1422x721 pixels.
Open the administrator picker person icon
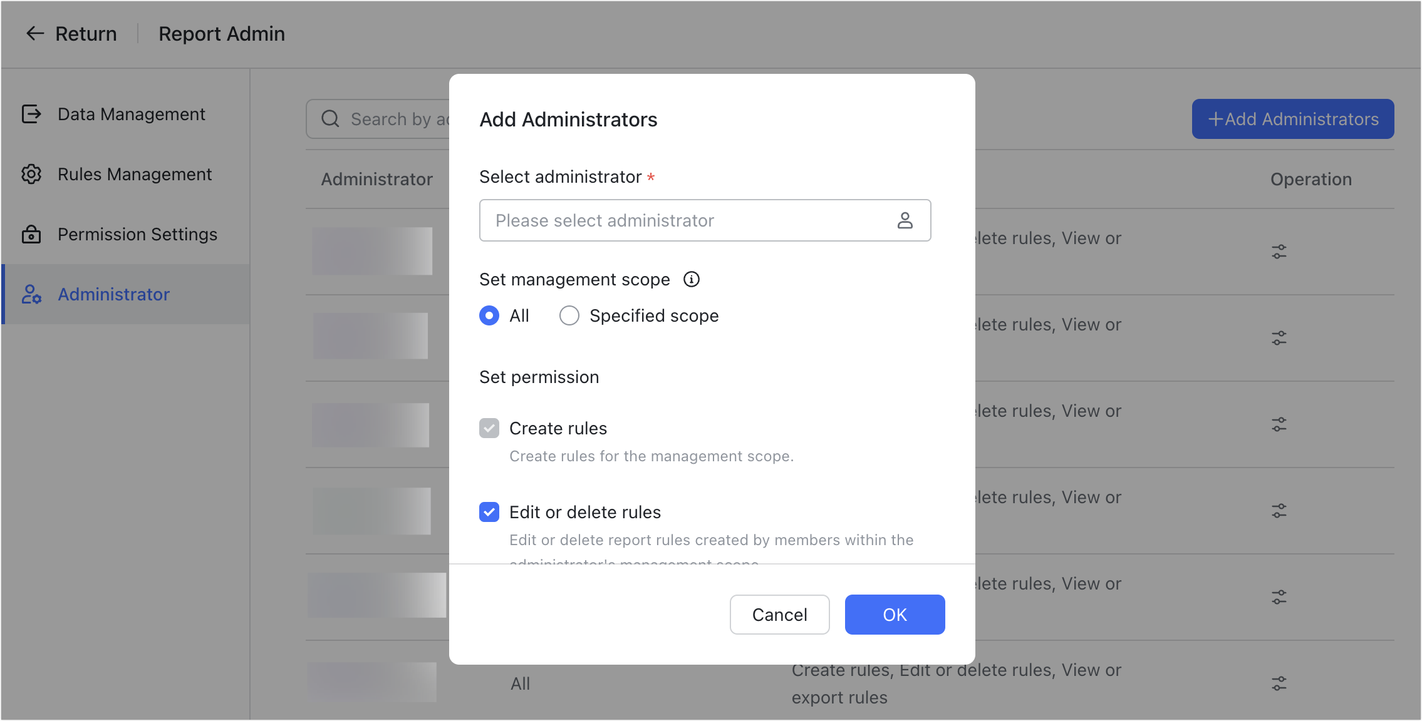click(906, 220)
